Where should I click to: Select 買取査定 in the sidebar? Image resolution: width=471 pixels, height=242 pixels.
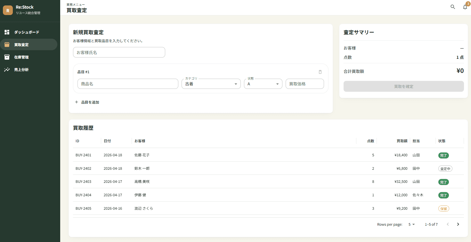(29, 45)
